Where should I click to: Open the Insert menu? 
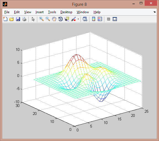click(x=39, y=12)
